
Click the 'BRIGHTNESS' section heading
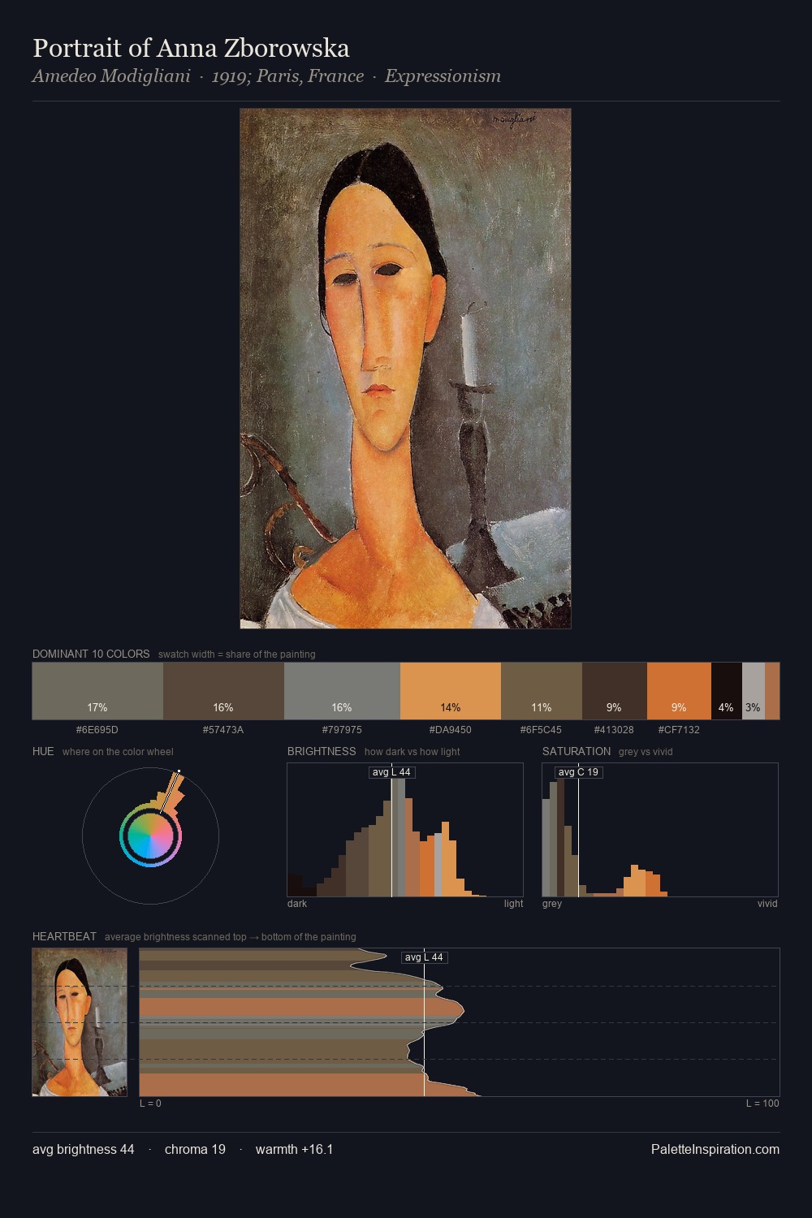[322, 751]
